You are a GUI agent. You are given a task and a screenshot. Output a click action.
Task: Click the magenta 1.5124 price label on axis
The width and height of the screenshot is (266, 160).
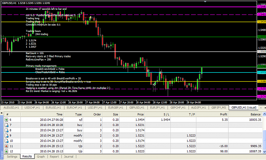262,97
